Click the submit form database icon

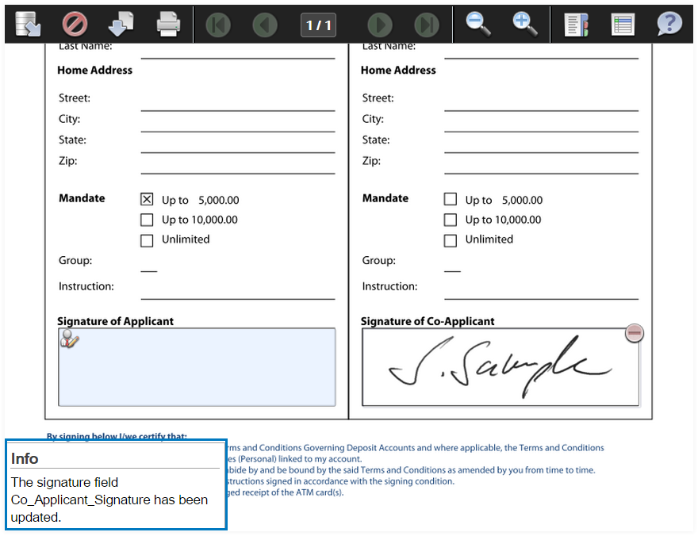click(29, 24)
